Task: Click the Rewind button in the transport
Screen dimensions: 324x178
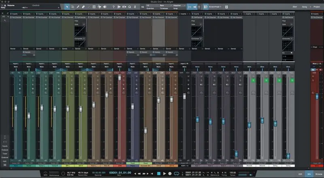Action: click(140, 174)
